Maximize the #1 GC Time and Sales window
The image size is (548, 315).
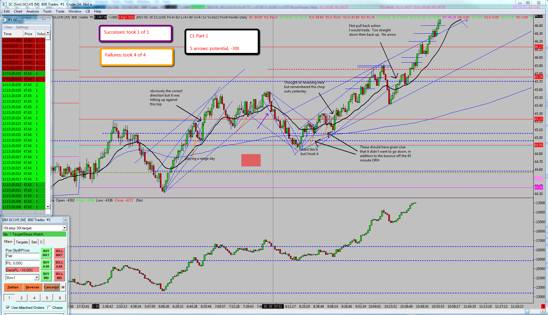[33, 19]
